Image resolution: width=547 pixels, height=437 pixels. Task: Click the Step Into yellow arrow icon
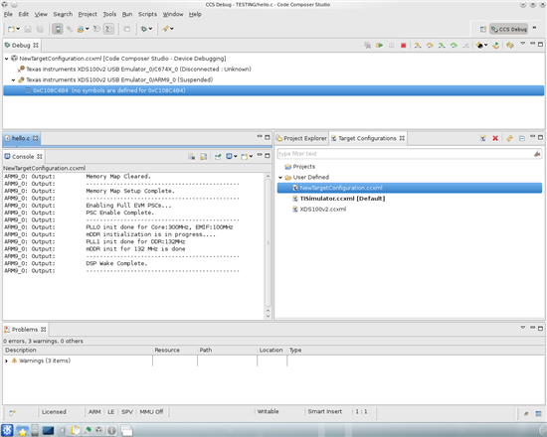(418, 46)
